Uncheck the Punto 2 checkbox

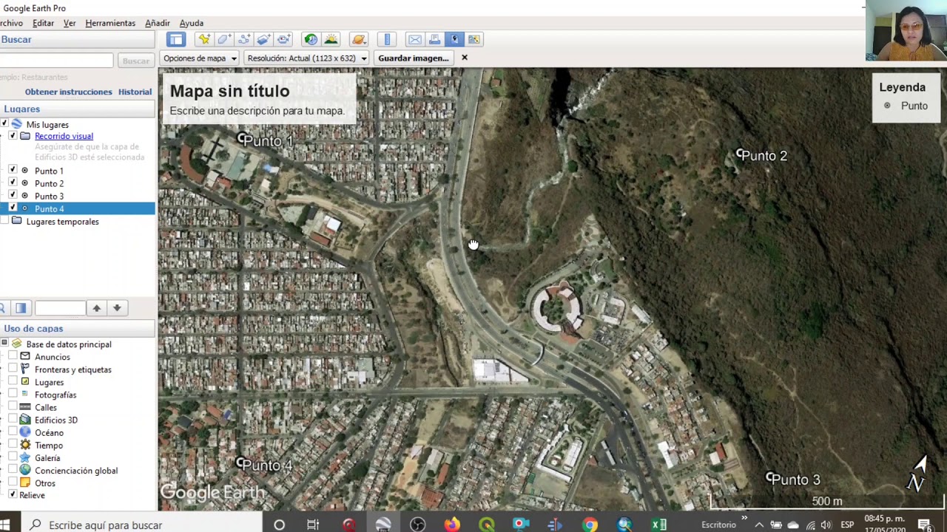click(x=13, y=183)
